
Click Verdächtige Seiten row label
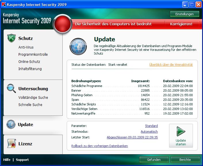click(x=84, y=109)
